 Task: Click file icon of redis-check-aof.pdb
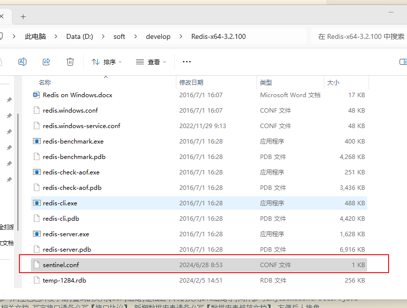tap(36, 188)
